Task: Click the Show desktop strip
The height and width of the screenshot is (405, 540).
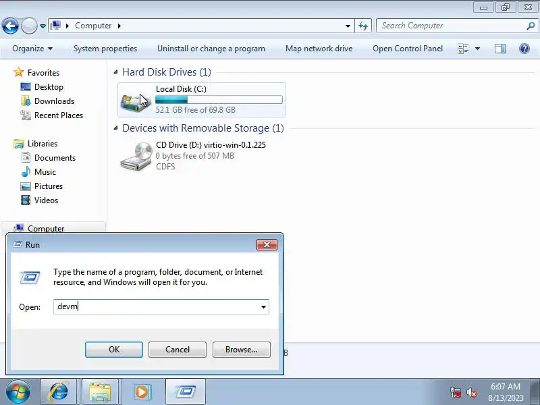Action: 535,391
